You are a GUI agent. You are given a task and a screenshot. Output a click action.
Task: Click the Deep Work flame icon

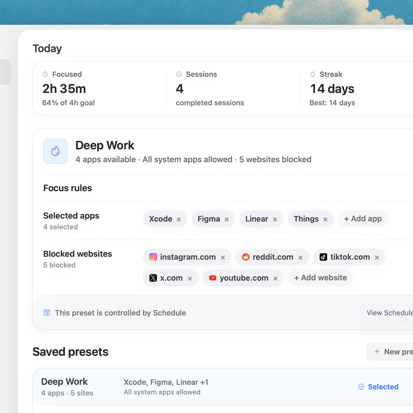tap(55, 151)
